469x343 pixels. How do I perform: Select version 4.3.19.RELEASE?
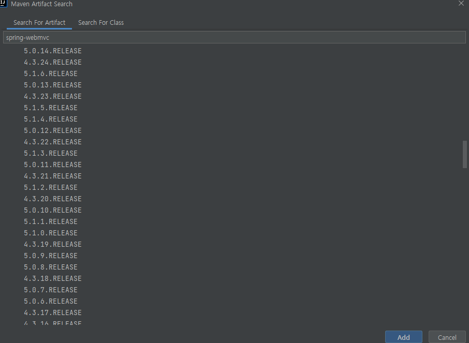pos(53,244)
